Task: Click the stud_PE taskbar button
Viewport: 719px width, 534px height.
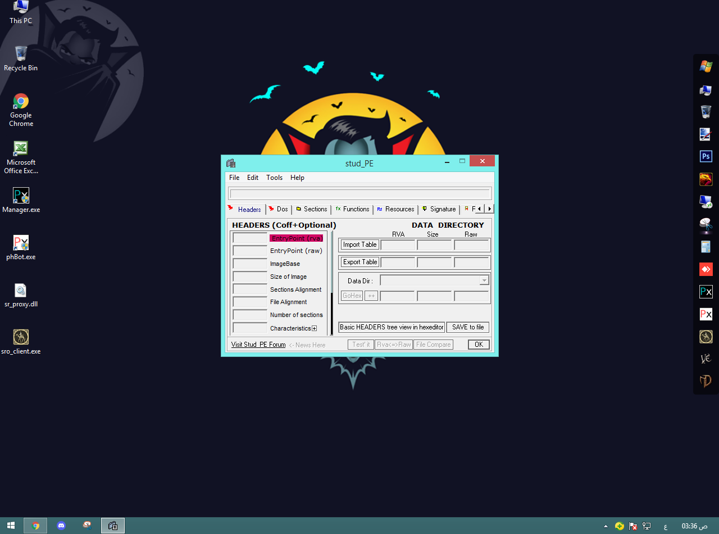Action: (x=113, y=526)
